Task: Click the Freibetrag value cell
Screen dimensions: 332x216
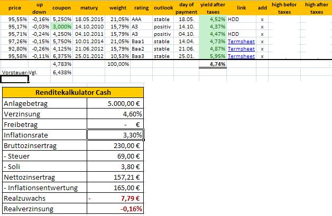Action: tap(116, 124)
